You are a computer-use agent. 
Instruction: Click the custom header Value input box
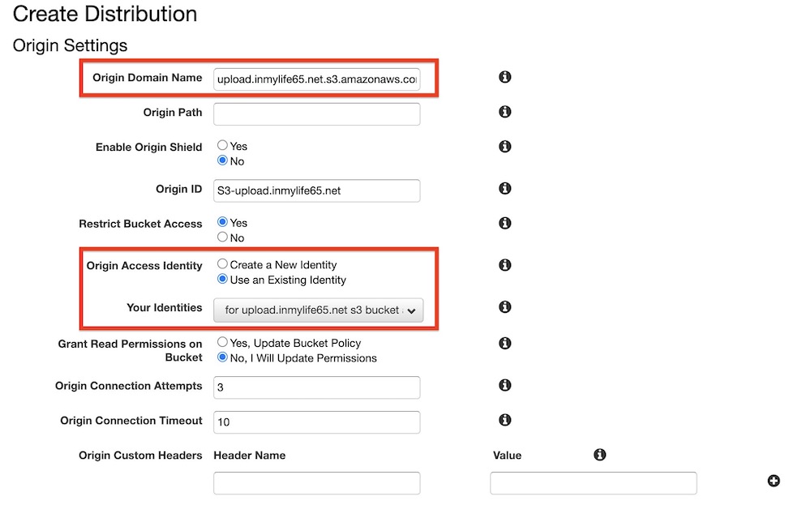click(x=594, y=483)
